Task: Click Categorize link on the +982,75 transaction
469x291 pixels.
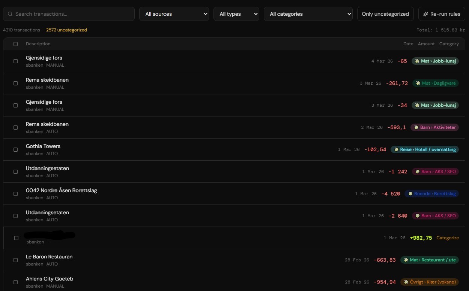Action: pyautogui.click(x=448, y=238)
